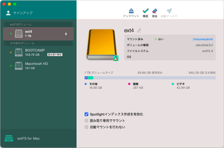Screen dimensions: 224x148
Task: Click the 287 KB 画像 size
Action: coord(138,88)
